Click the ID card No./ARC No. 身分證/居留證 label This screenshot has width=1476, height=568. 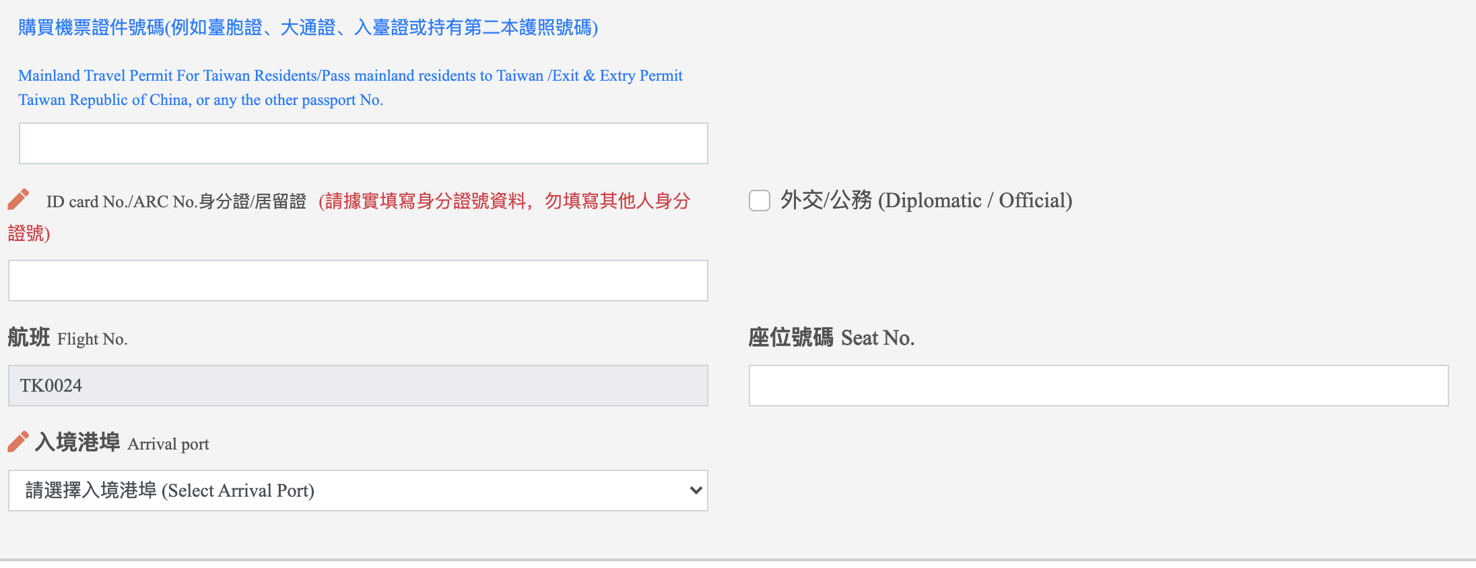[x=176, y=202]
